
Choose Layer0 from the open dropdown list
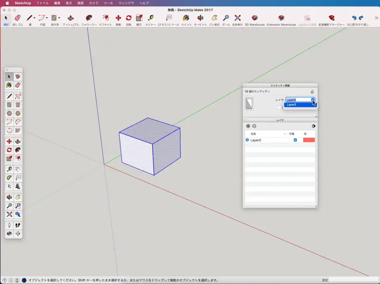pos(300,104)
